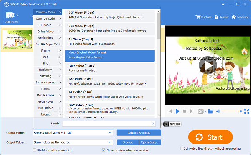Select the Common Video category
This screenshot has width=251, height=155.
click(x=48, y=12)
